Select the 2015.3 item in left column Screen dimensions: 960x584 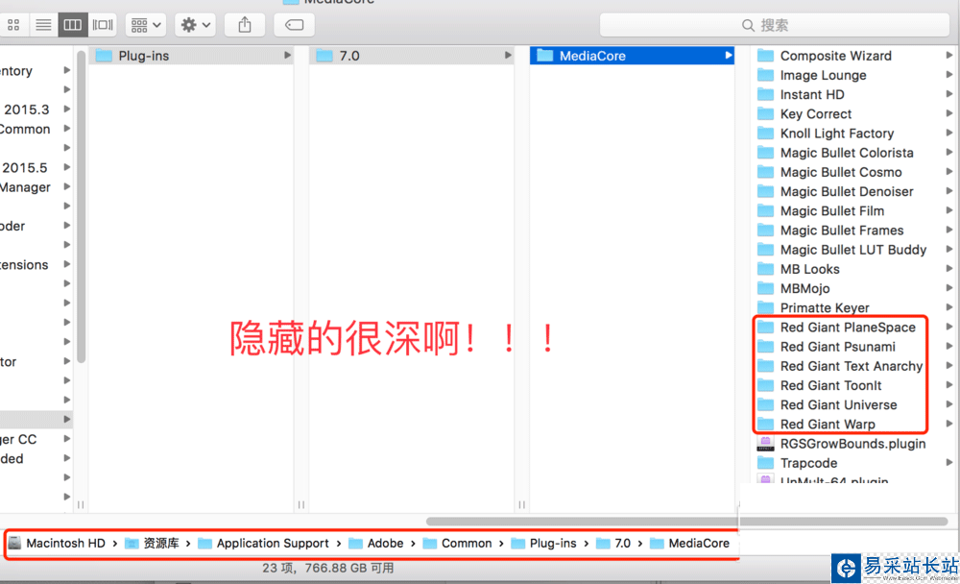(x=26, y=109)
